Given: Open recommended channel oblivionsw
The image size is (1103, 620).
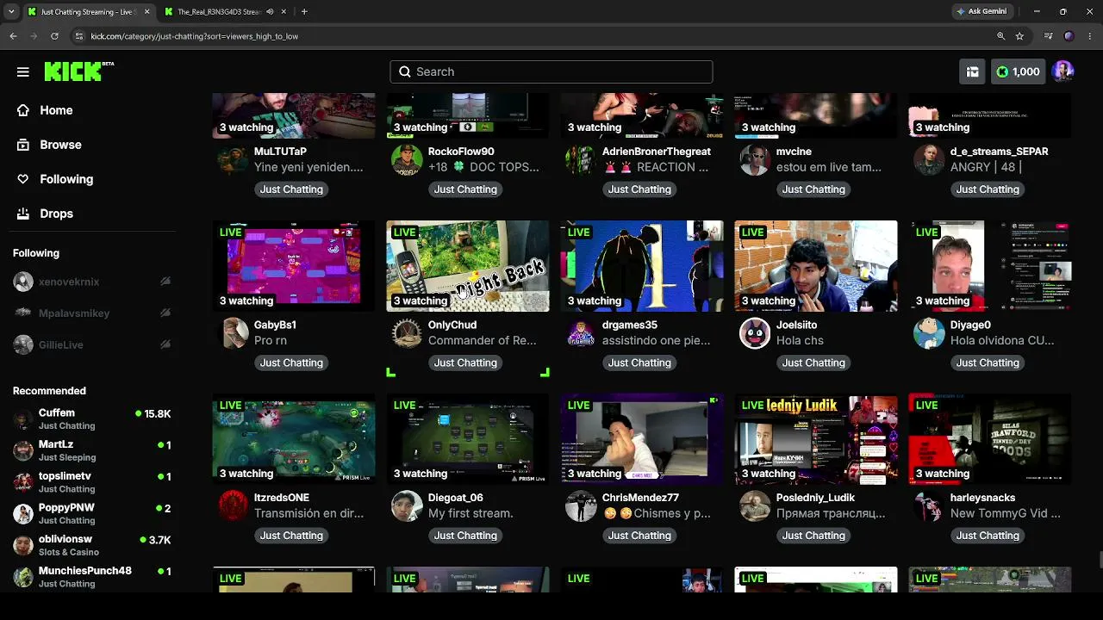Looking at the screenshot, I should coord(92,546).
